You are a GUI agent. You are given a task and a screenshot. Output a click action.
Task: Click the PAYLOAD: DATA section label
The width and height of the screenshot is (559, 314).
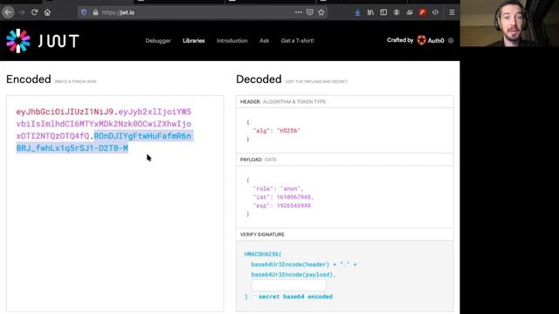coord(259,160)
